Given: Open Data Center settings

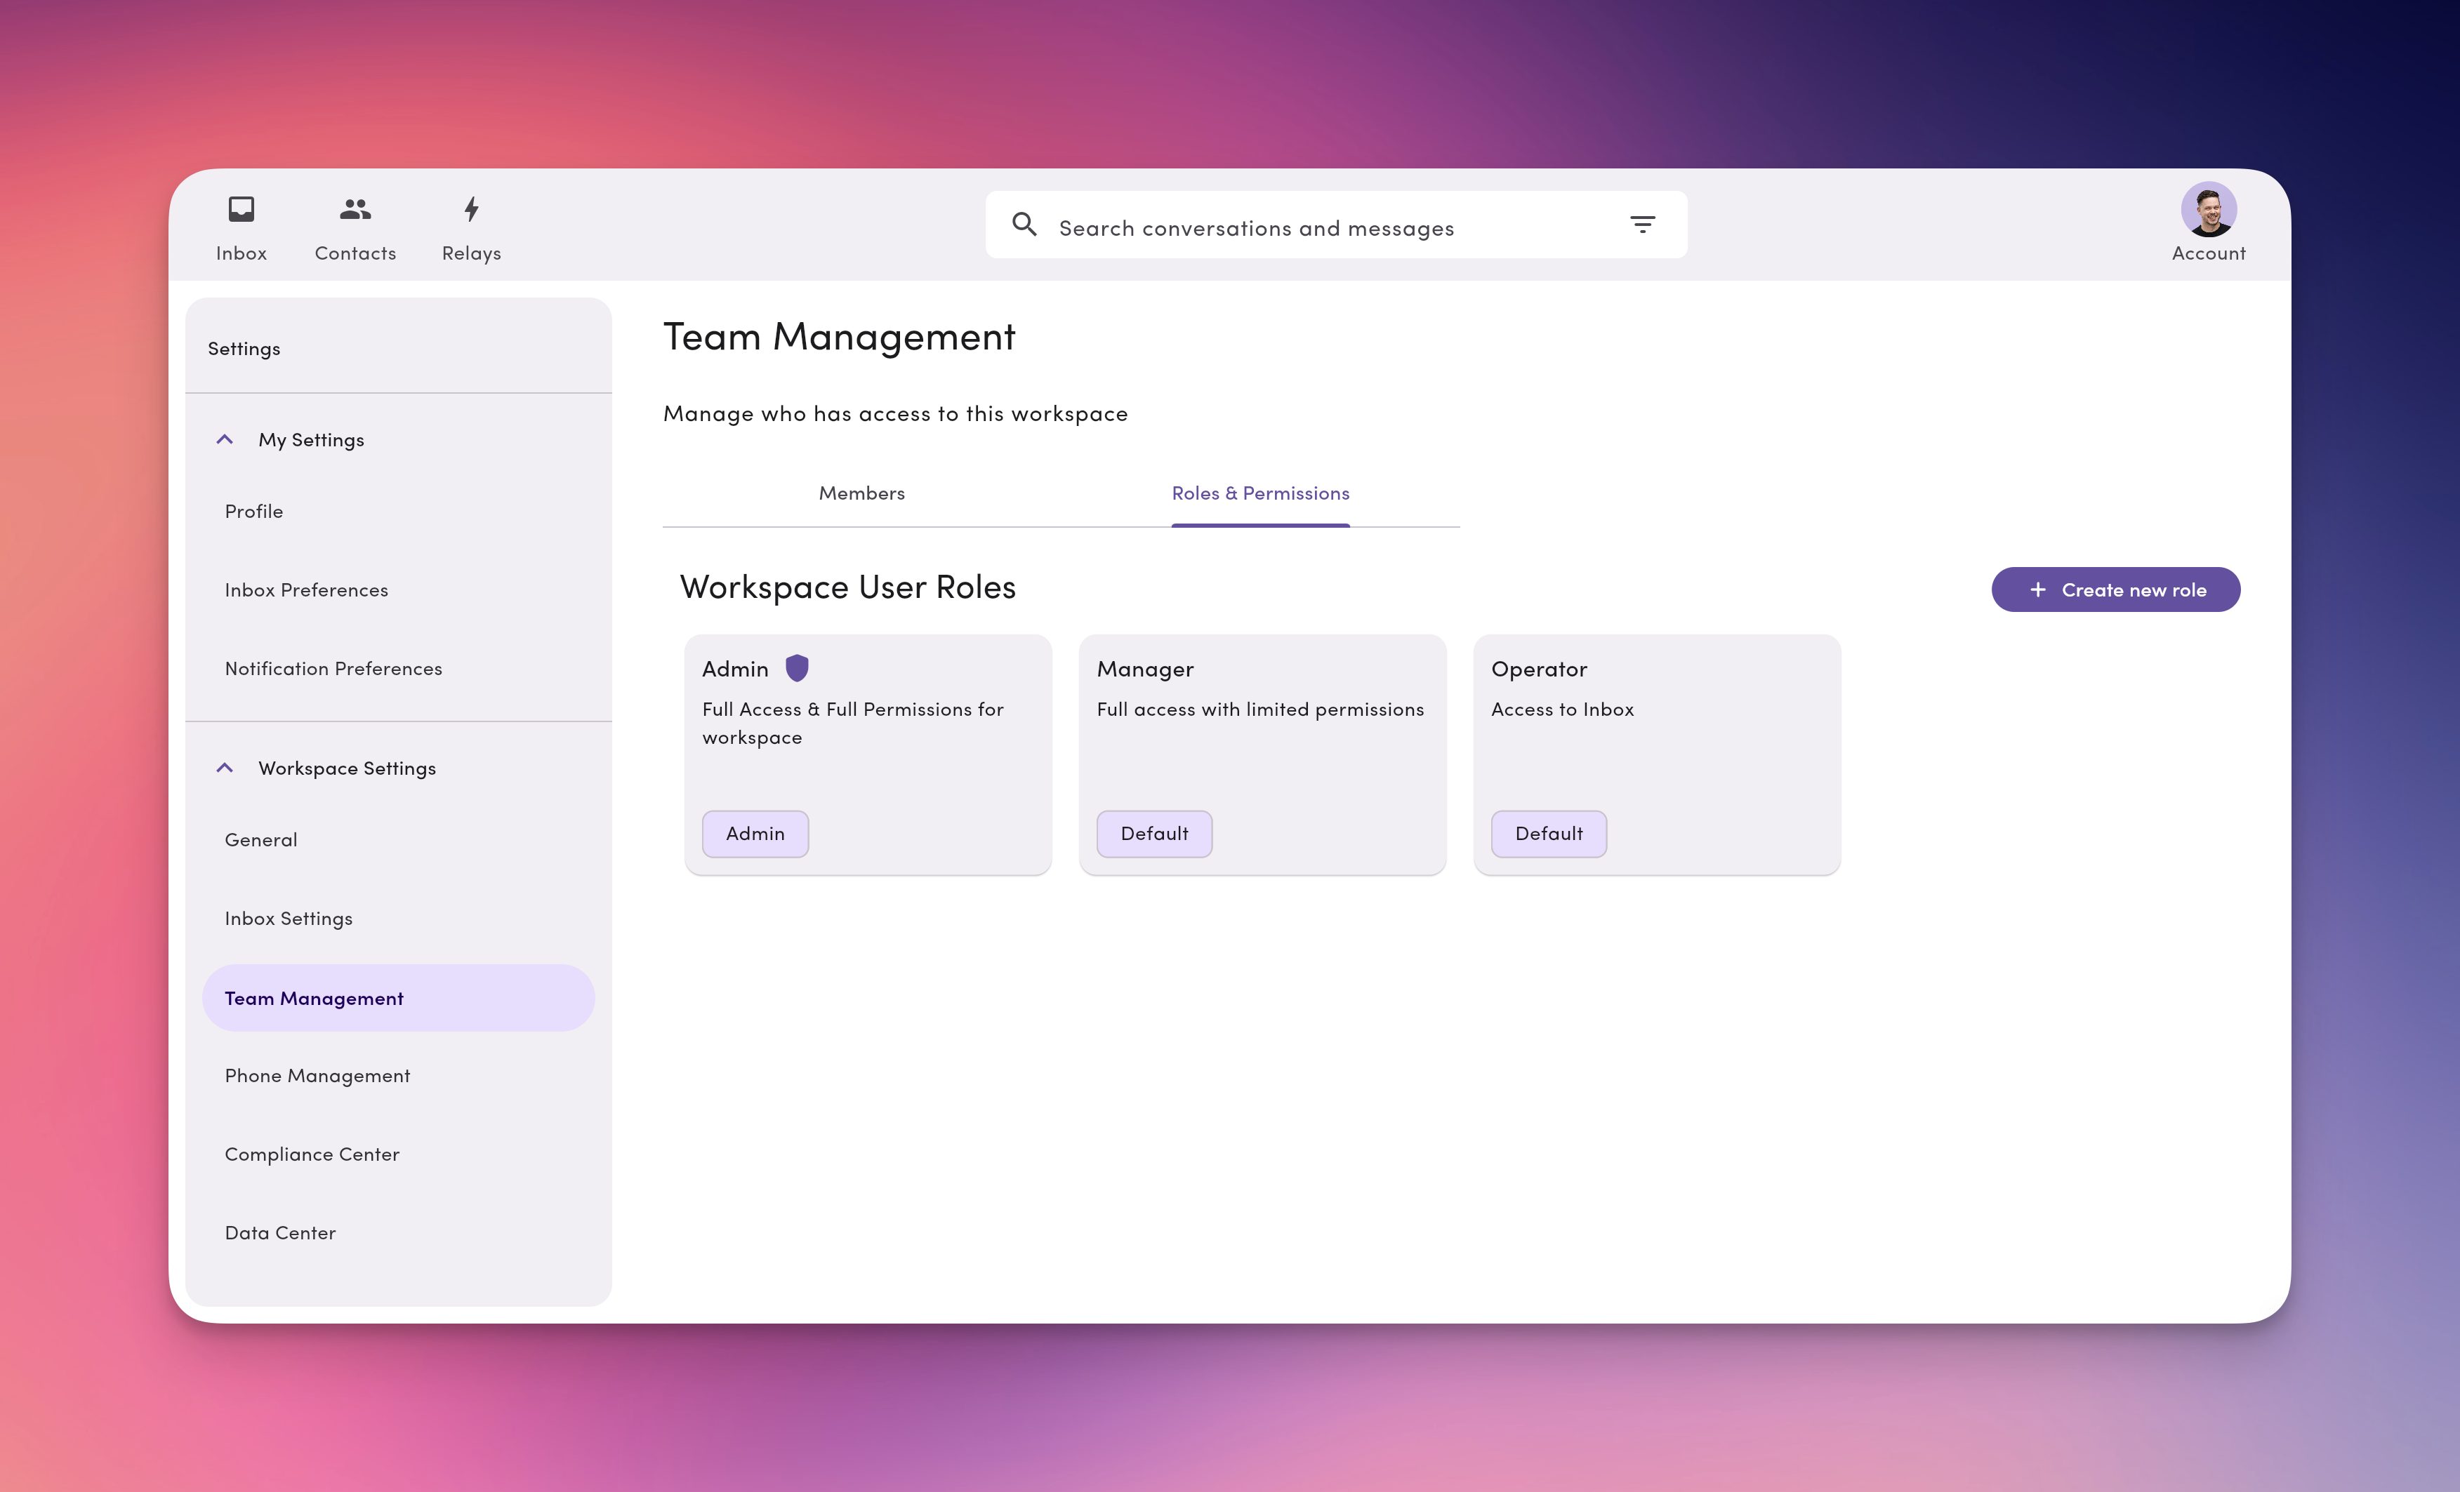Looking at the screenshot, I should coord(279,1232).
